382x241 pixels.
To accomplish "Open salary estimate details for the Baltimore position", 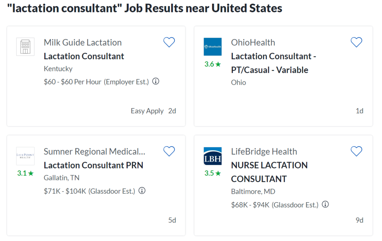I will click(325, 204).
